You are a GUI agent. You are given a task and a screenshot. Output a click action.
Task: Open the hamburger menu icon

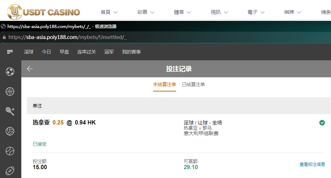click(10, 52)
